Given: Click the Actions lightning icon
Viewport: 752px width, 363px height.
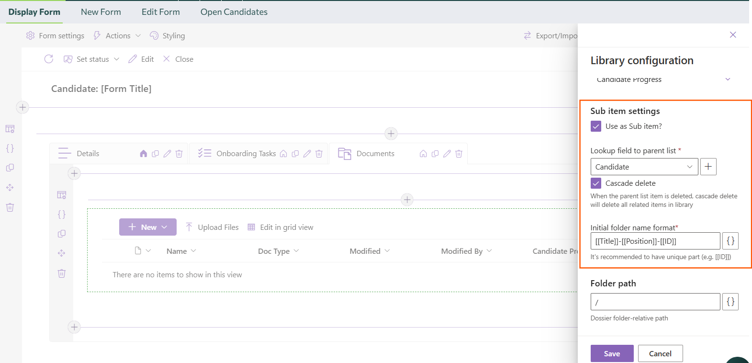Looking at the screenshot, I should (97, 35).
